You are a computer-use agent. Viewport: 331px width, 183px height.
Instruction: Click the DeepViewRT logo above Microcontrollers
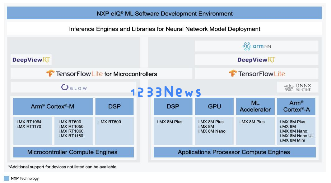coord(31,60)
